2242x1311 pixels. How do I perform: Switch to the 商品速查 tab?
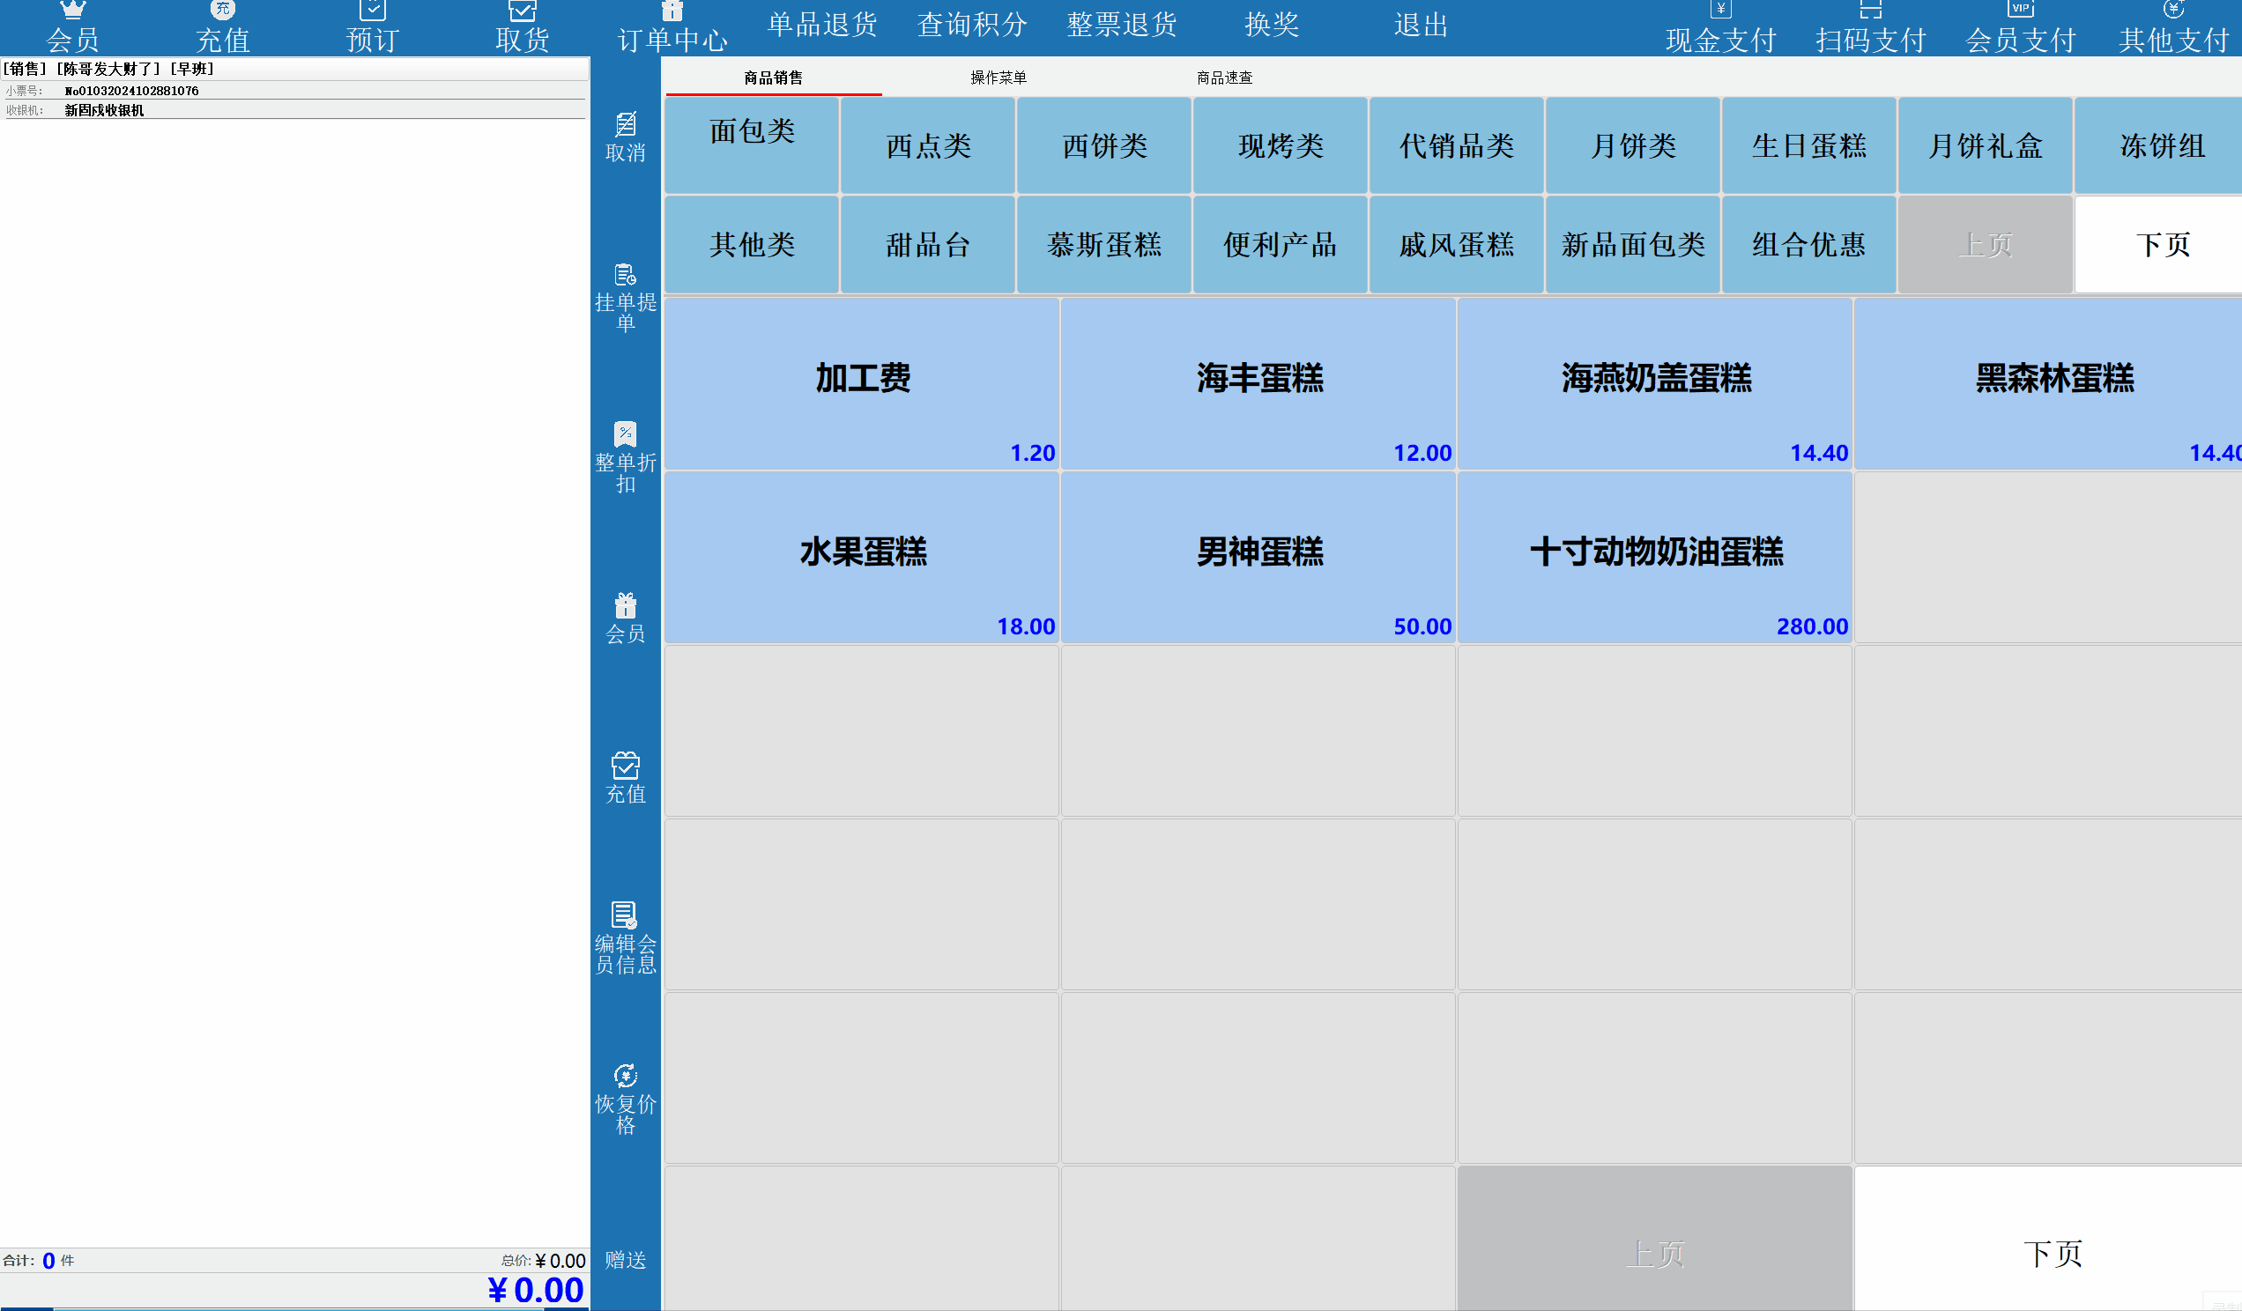pos(1224,78)
